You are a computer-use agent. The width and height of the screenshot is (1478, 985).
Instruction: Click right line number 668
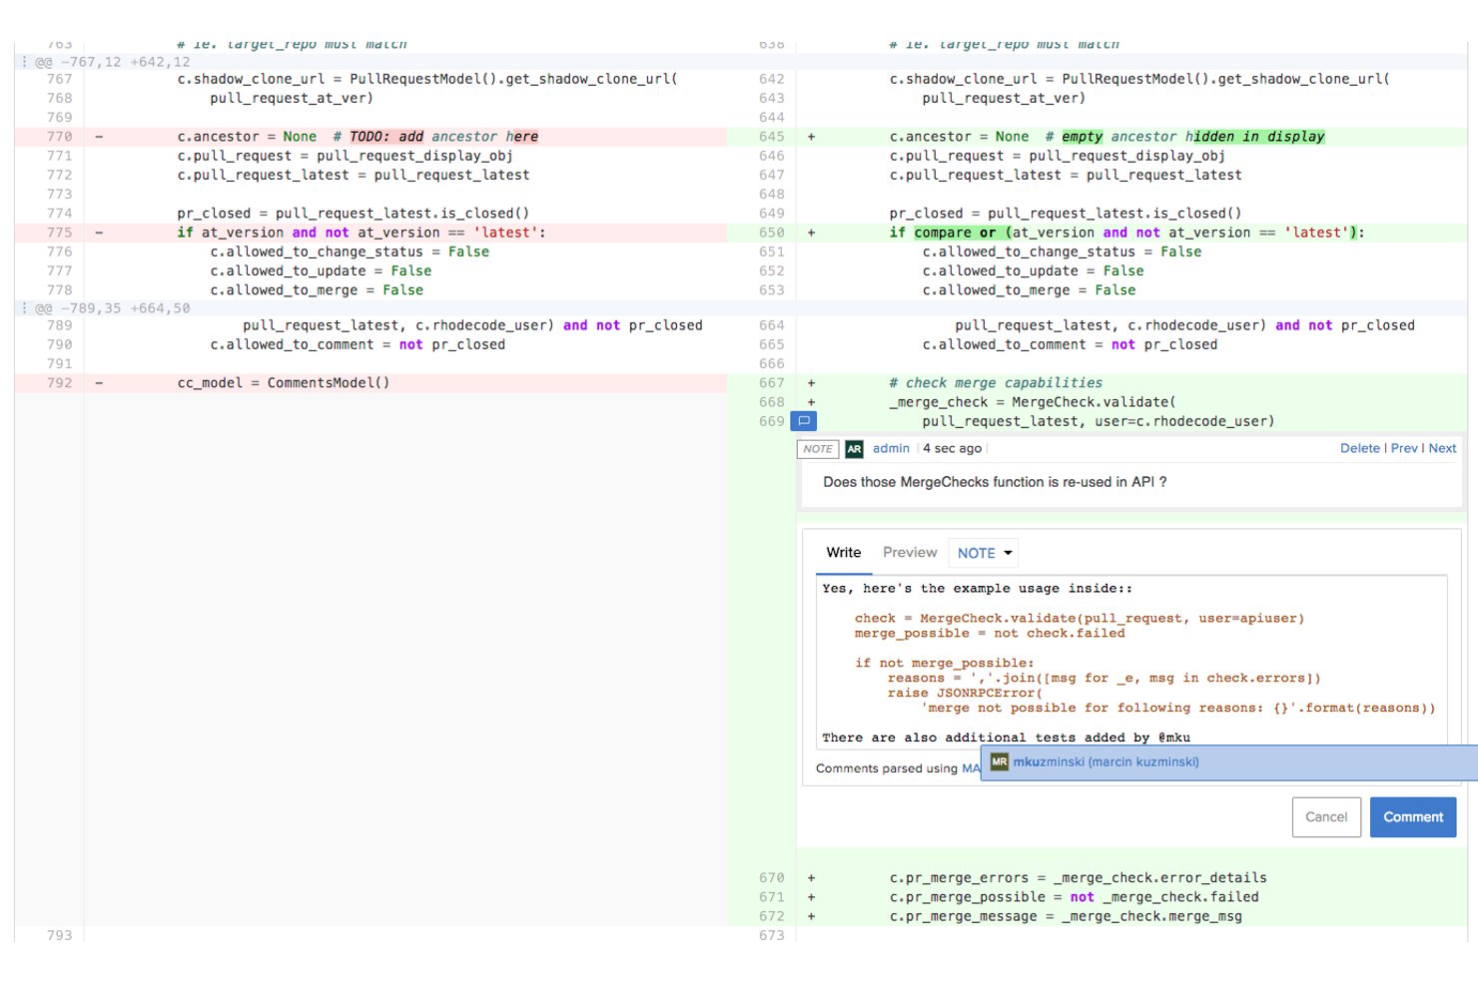[x=771, y=402]
